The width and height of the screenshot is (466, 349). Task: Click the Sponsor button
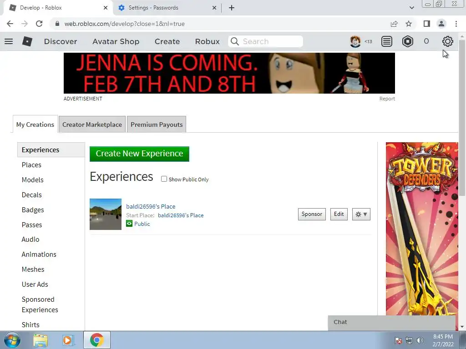pyautogui.click(x=312, y=214)
